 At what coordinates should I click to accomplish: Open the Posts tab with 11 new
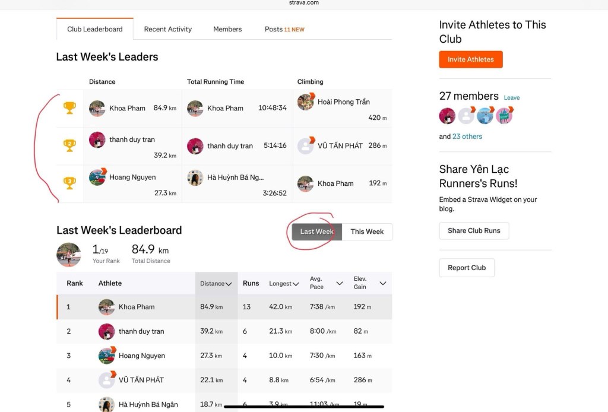pyautogui.click(x=284, y=29)
